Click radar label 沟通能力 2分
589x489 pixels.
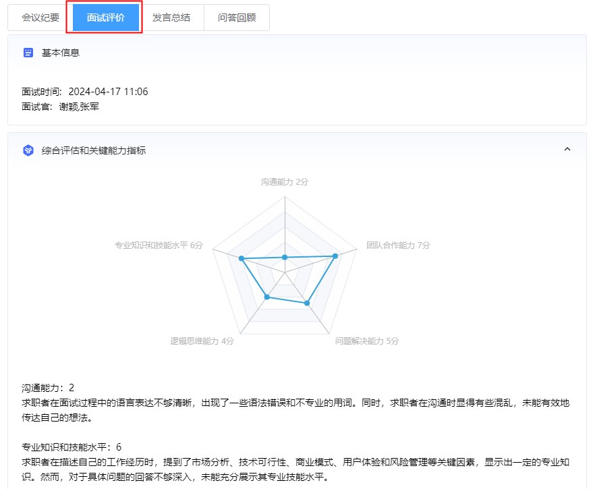pyautogui.click(x=284, y=182)
